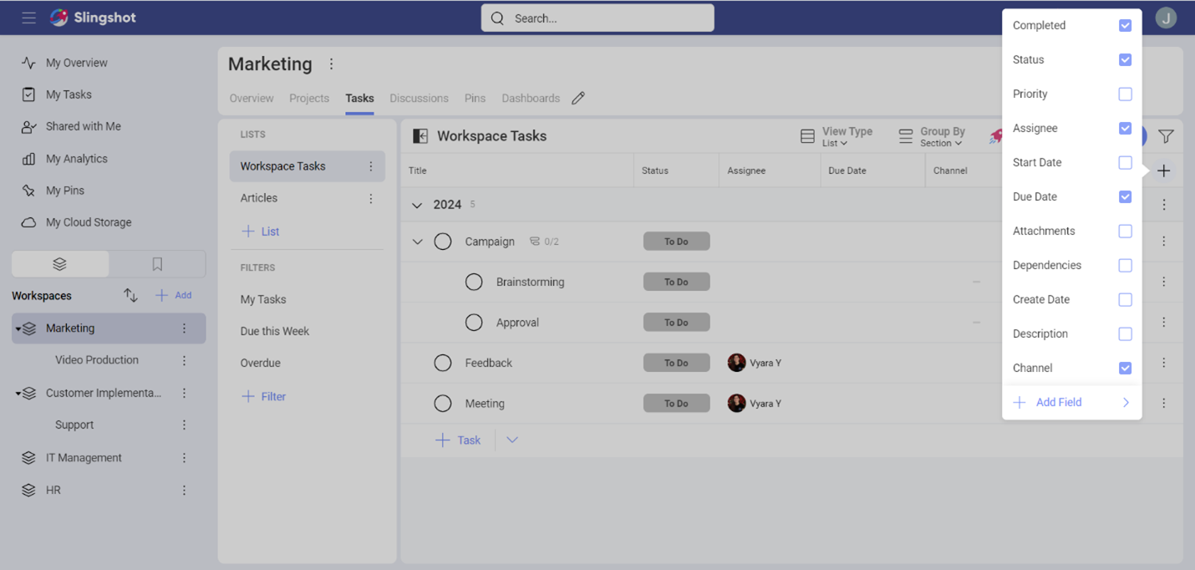
Task: Switch to the Overview tab
Action: [x=252, y=99]
